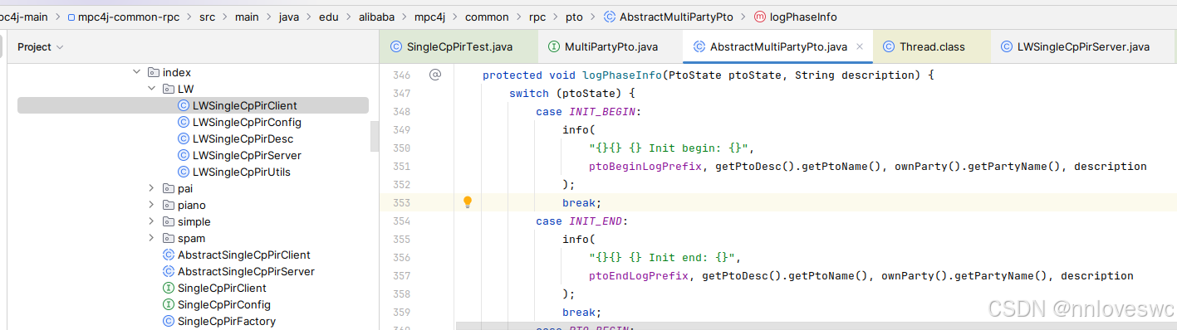This screenshot has width=1177, height=330.
Task: Expand the simple folder
Action: point(152,221)
